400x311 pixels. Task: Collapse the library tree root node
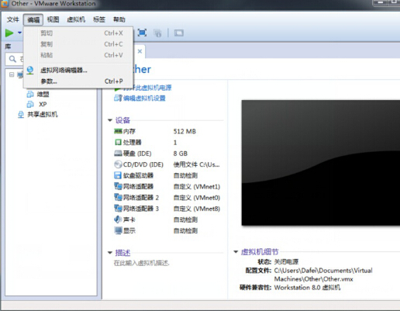(12, 74)
